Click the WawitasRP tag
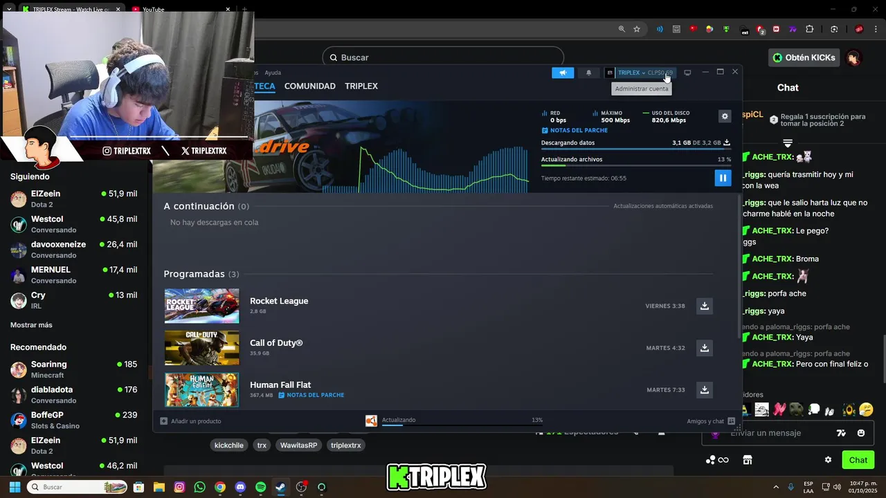 298,445
